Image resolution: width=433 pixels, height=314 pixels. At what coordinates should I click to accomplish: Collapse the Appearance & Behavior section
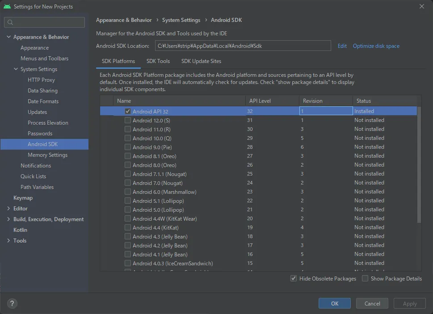[8, 37]
